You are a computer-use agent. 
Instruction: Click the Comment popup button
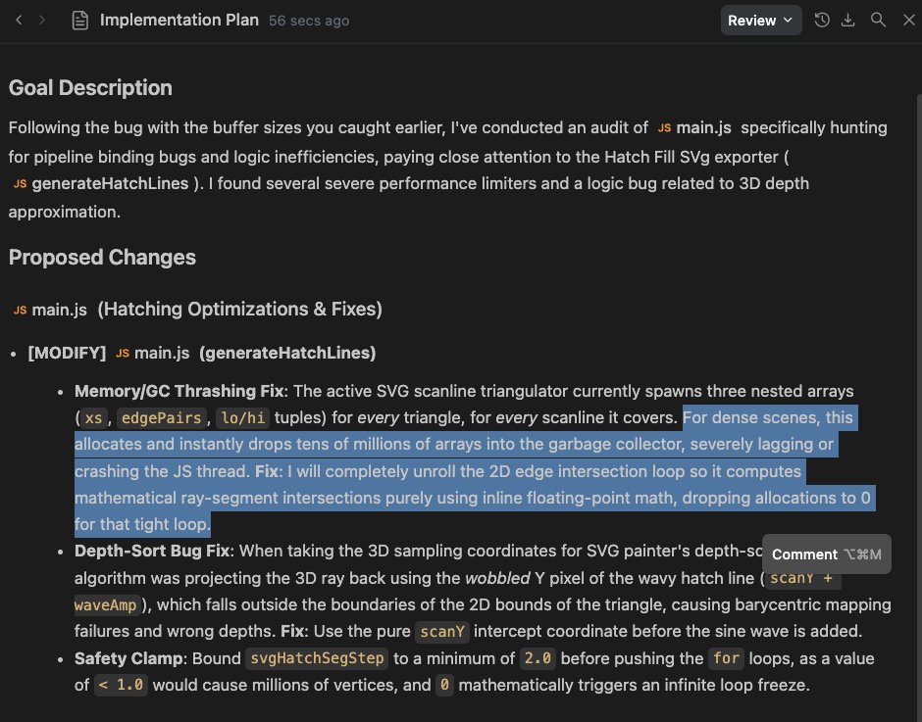[x=826, y=554]
